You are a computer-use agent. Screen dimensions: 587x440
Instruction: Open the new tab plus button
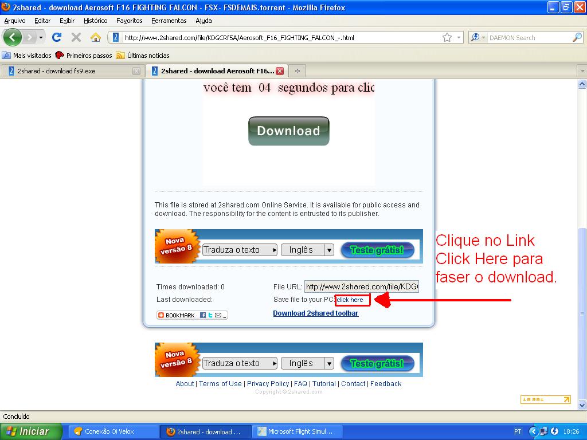point(296,70)
